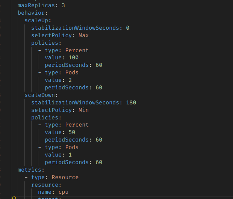
Task: Click the lightbulb code action icon
Action: (x=14, y=197)
